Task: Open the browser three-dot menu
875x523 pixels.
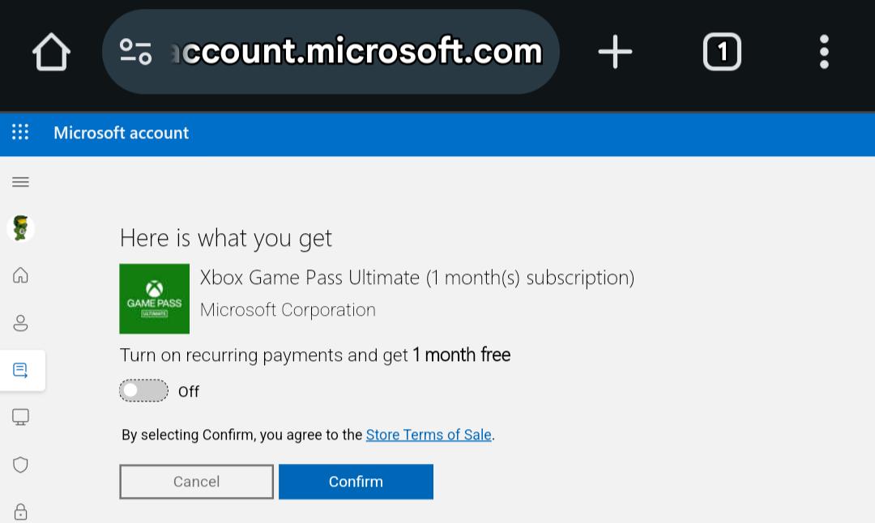Action: click(x=823, y=51)
